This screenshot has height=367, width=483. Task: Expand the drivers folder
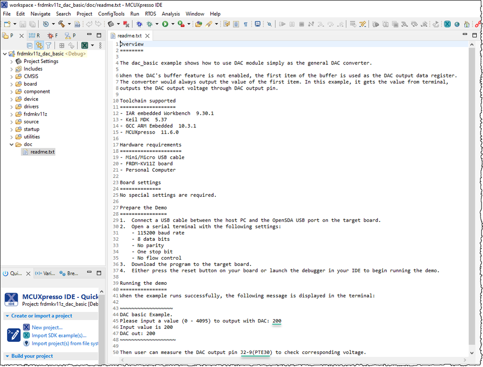click(12, 106)
